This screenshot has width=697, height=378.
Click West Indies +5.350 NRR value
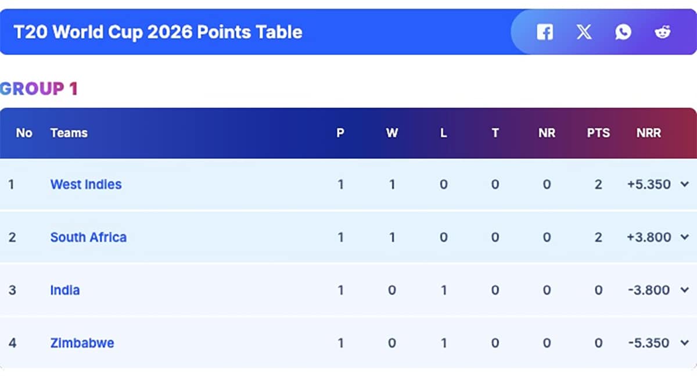tap(649, 185)
